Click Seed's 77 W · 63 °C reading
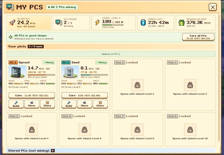The height and width of the screenshot is (155, 224). click(89, 72)
